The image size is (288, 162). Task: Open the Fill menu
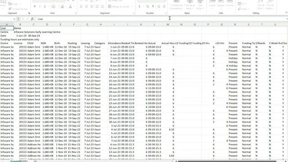(242, 4)
